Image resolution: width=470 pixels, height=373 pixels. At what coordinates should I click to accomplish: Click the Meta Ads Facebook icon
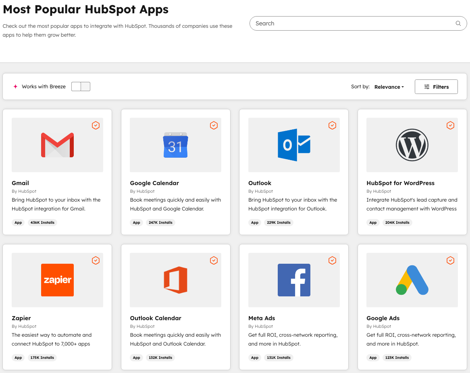(293, 280)
